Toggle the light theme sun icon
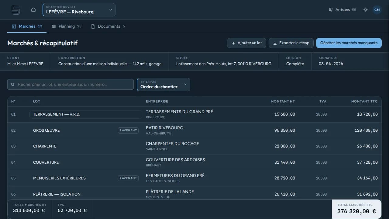Viewport: 389px width, 219px height. 366,10
